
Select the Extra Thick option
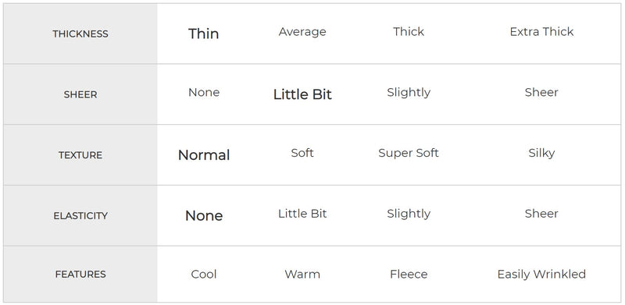coord(541,31)
